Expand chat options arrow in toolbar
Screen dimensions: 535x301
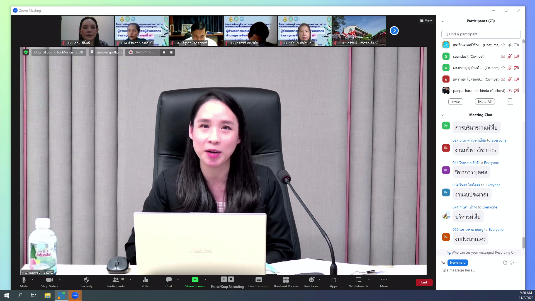tap(178, 280)
